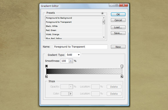The width and height of the screenshot is (168, 110).
Task: Click the Color swatch in Stops
Action: 65,93
